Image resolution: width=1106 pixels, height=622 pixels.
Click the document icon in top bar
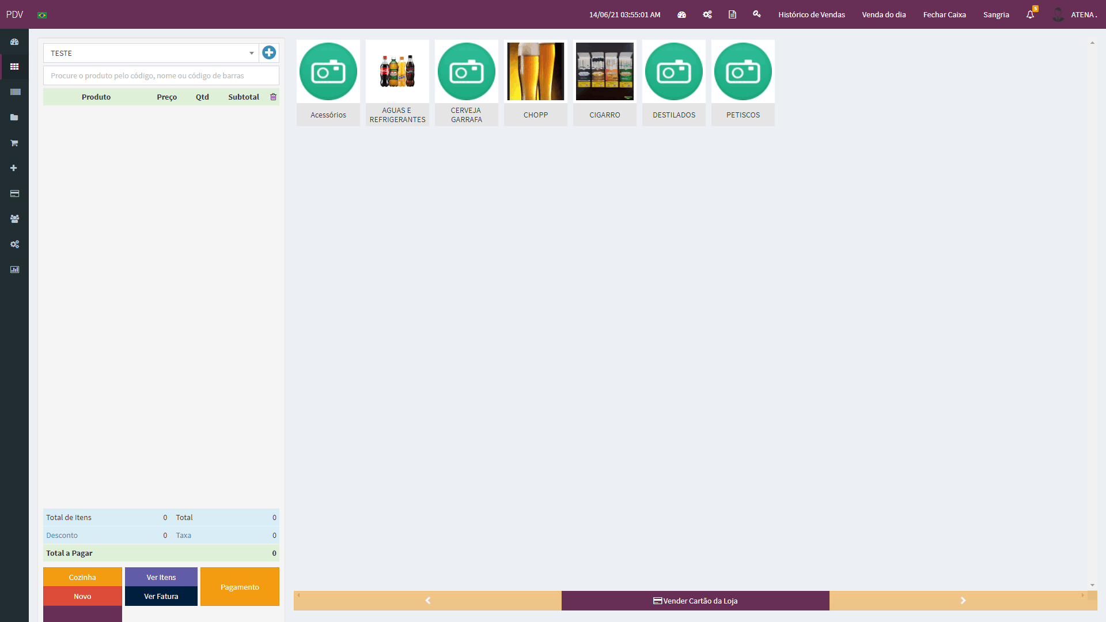[x=732, y=14]
